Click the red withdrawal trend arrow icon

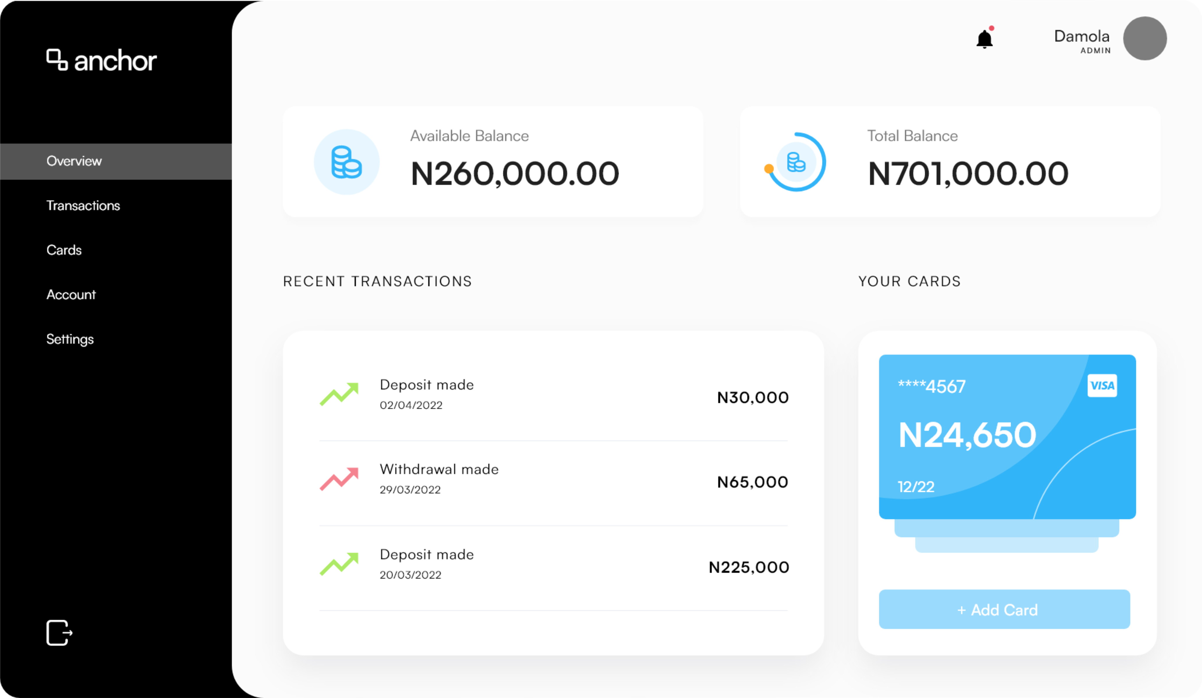pyautogui.click(x=339, y=479)
